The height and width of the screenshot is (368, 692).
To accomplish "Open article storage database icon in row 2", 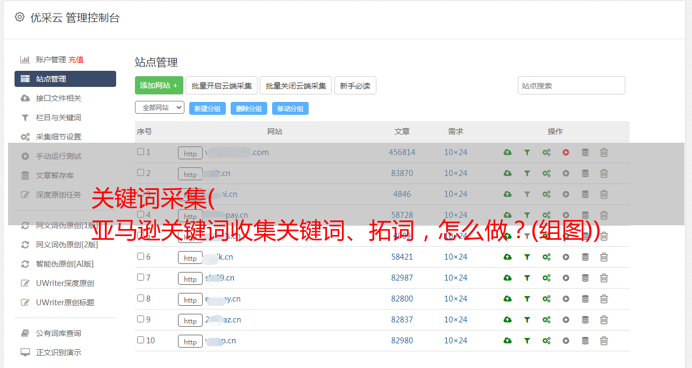I will pyautogui.click(x=585, y=173).
